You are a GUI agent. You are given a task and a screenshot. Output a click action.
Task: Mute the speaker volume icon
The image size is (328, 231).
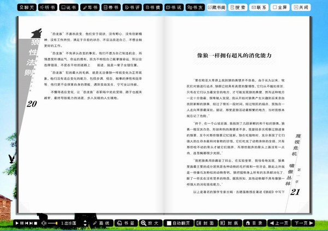click(x=44, y=223)
